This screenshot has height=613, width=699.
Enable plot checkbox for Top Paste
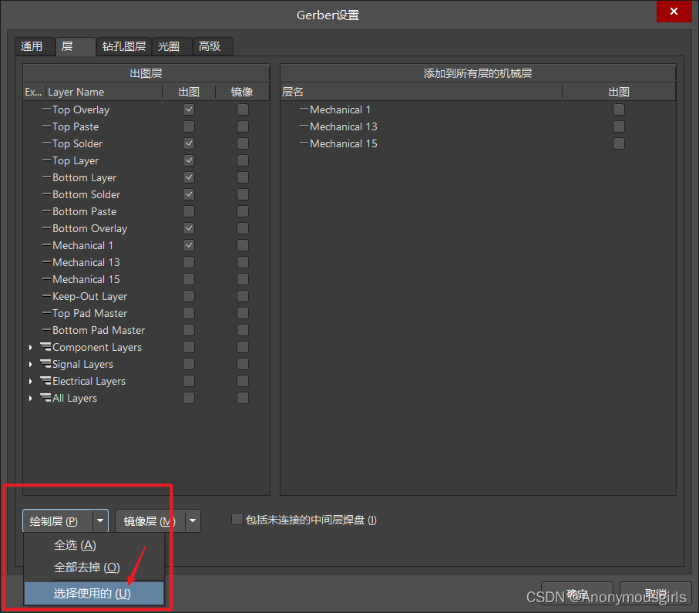[189, 126]
